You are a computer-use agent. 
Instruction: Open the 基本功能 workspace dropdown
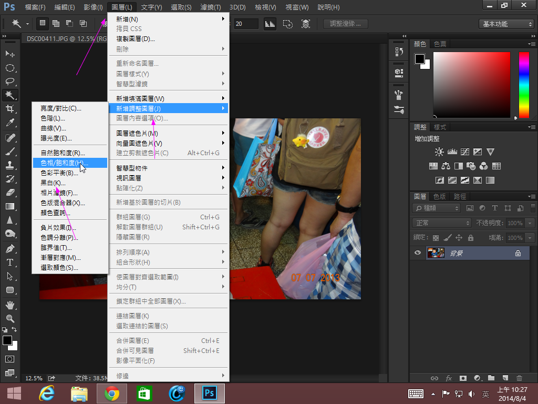coord(506,24)
